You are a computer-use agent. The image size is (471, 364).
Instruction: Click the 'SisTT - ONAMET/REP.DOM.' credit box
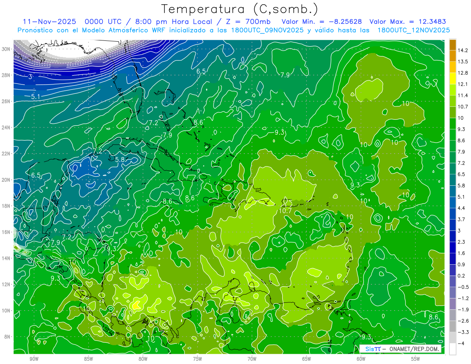401,349
